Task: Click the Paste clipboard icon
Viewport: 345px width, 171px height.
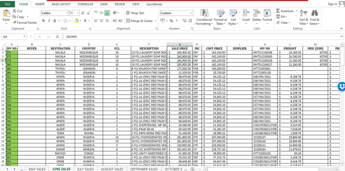Action: [x=6, y=13]
